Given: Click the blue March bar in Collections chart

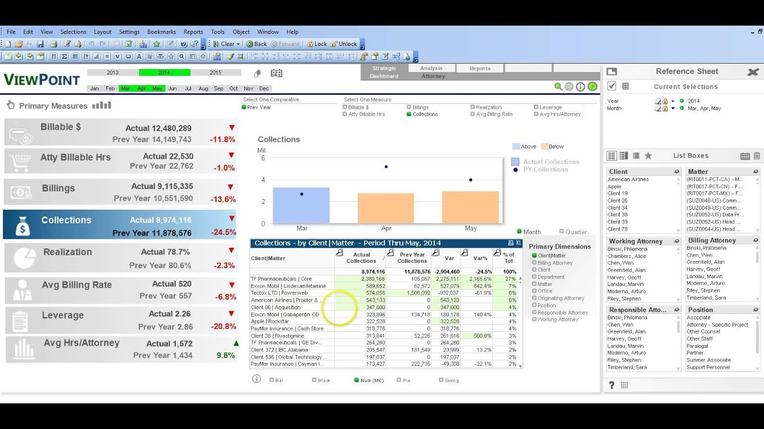Looking at the screenshot, I should pos(301,206).
